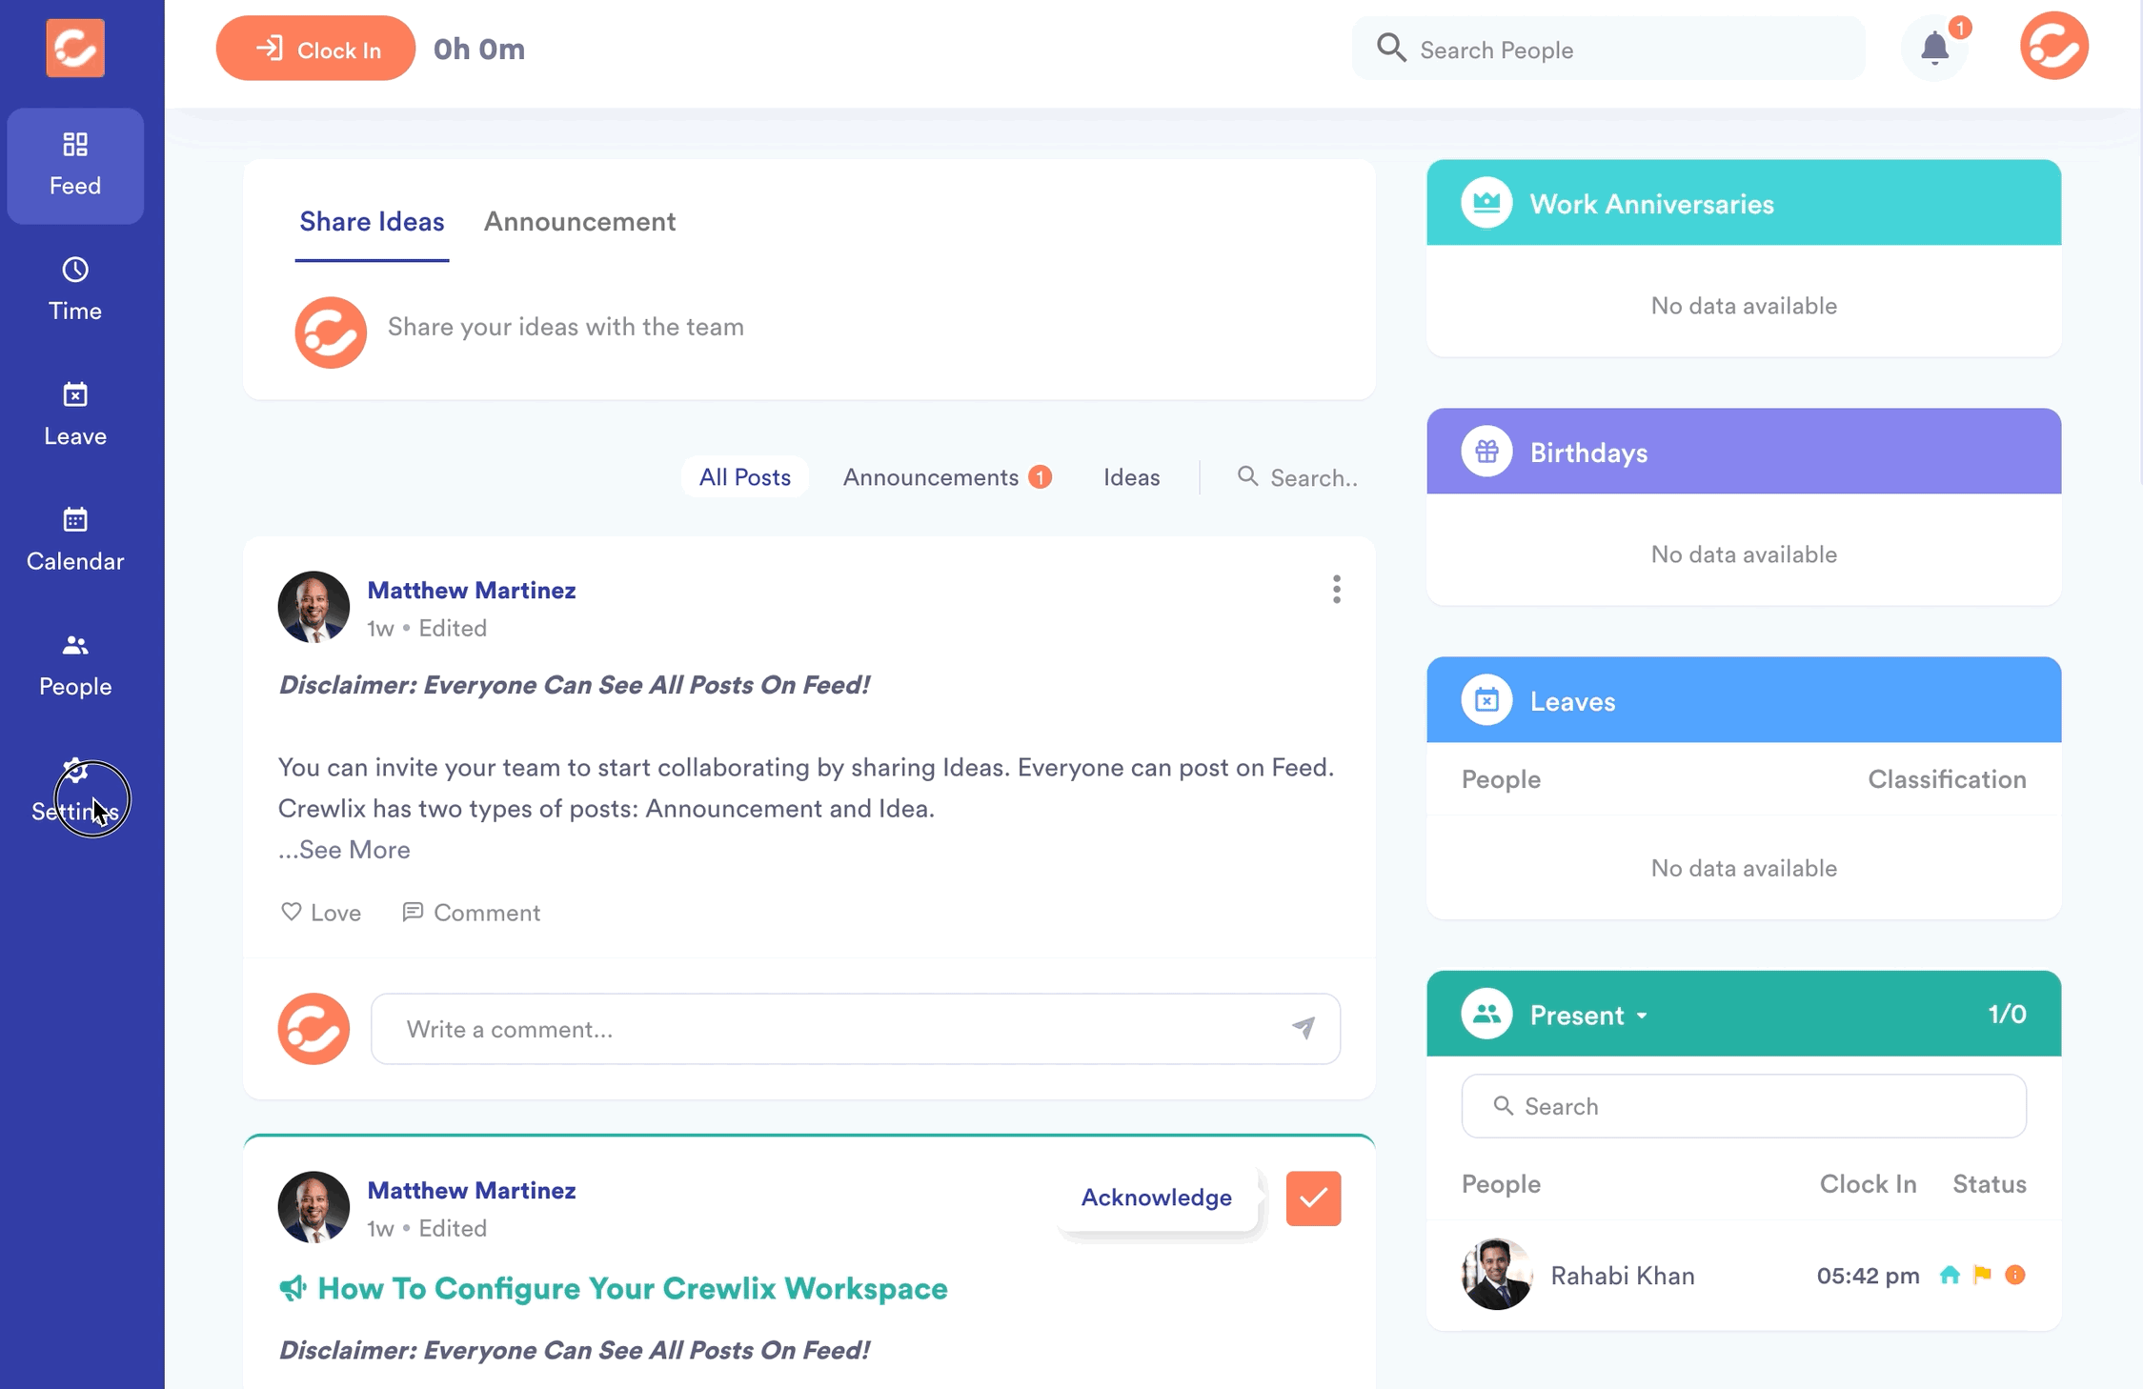
Task: Click the Time sidebar icon
Action: tap(73, 286)
